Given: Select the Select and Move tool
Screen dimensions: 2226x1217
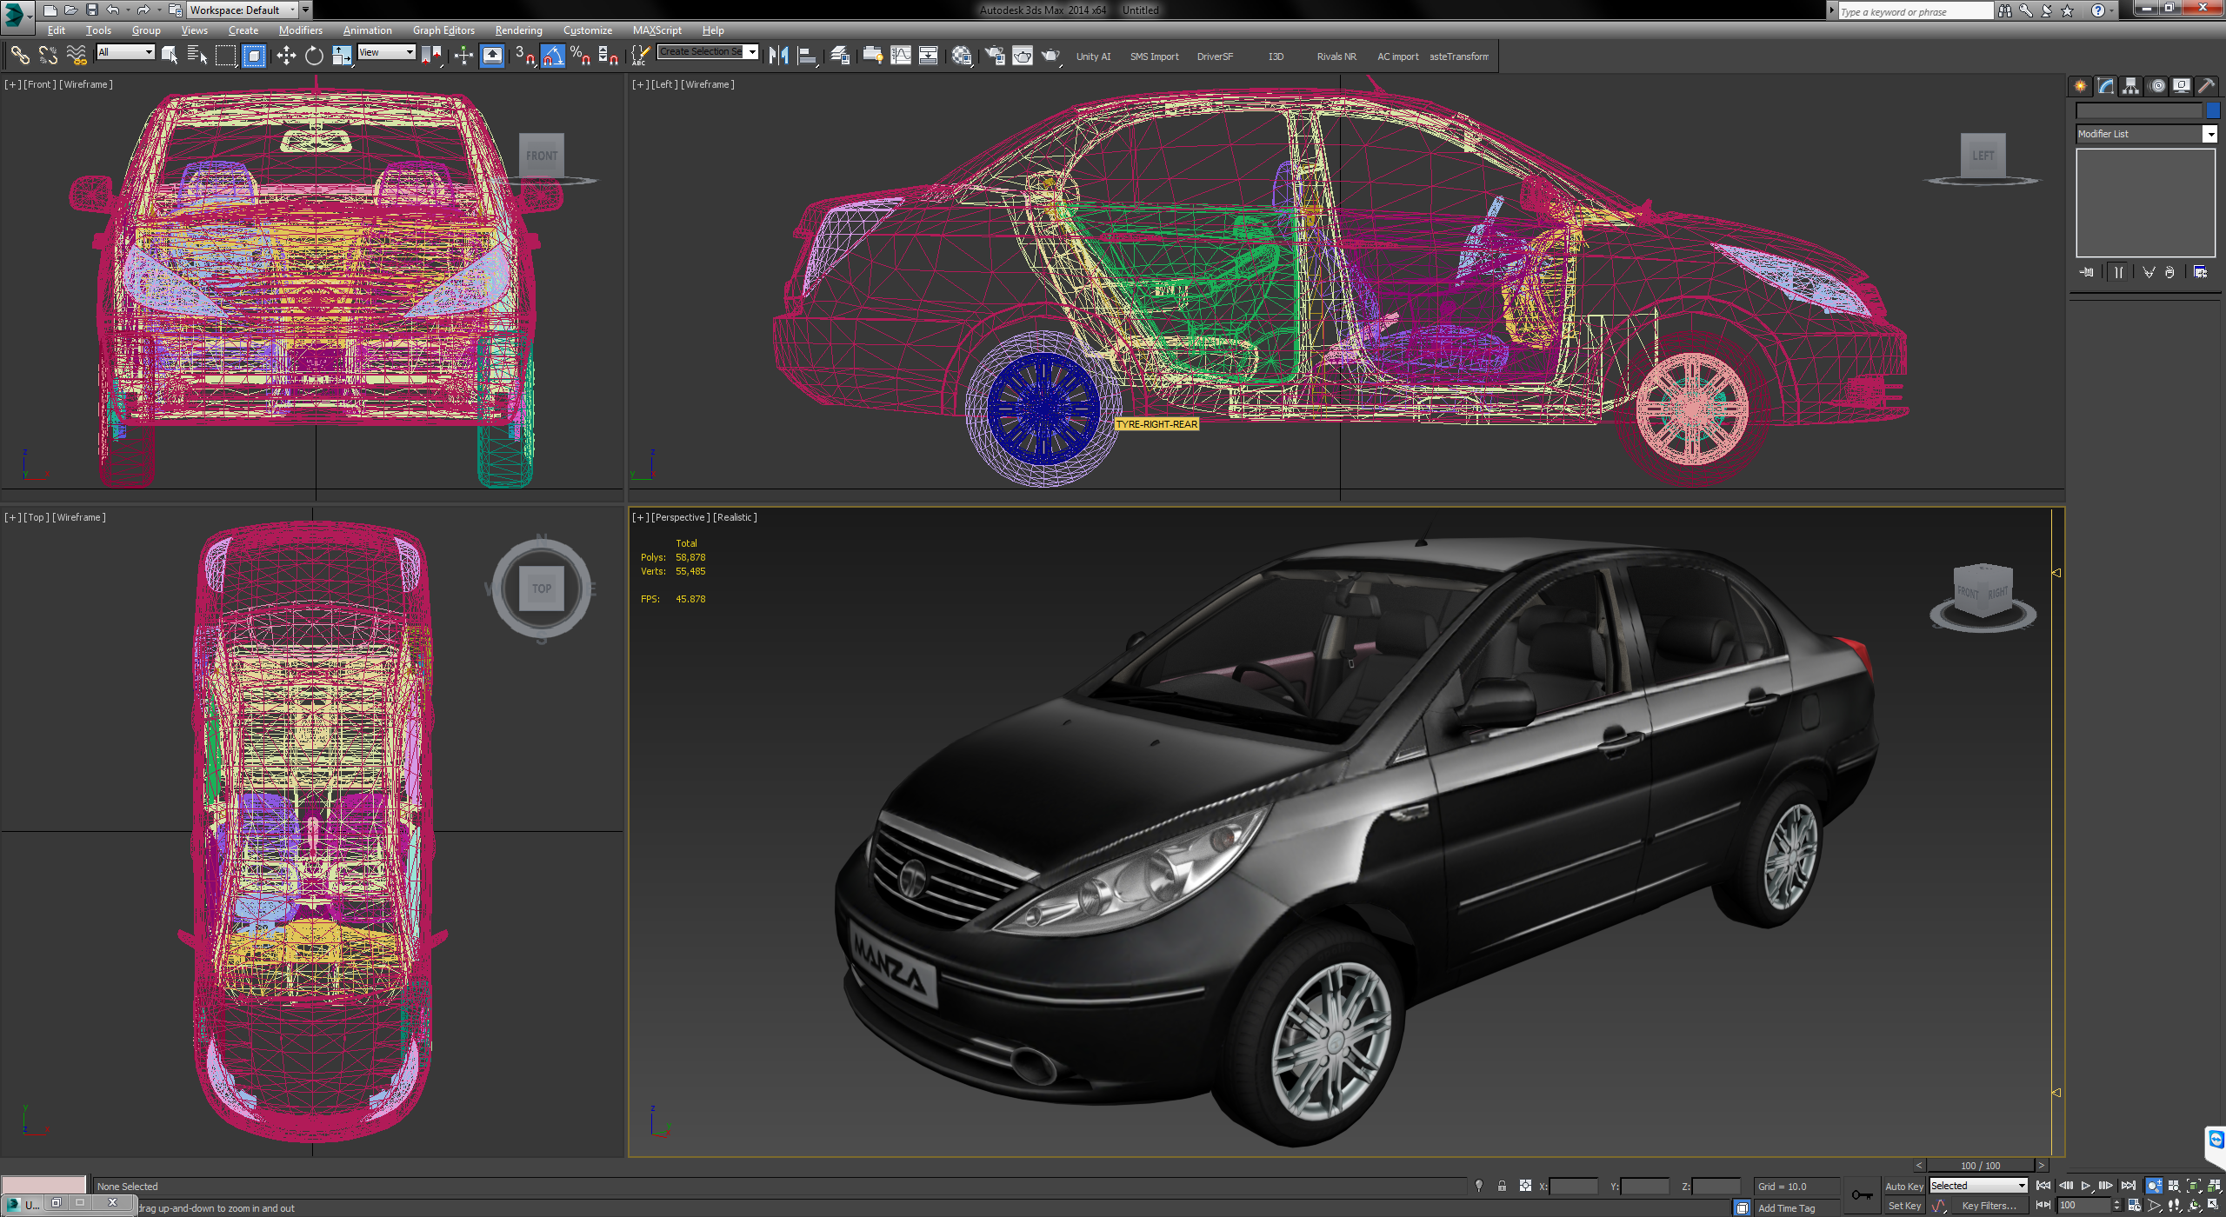Looking at the screenshot, I should 286,55.
